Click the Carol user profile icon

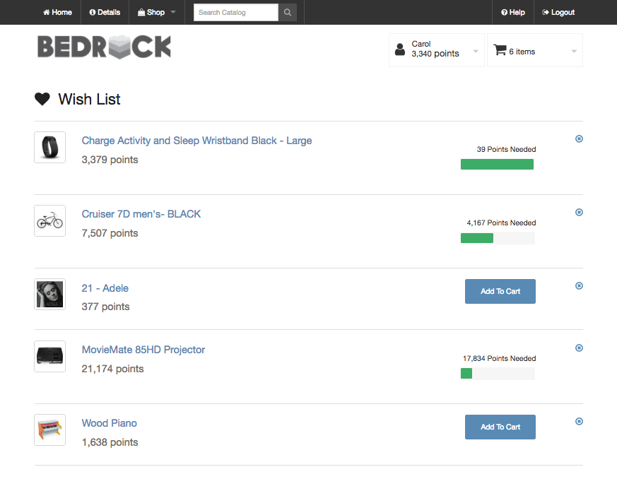(400, 49)
